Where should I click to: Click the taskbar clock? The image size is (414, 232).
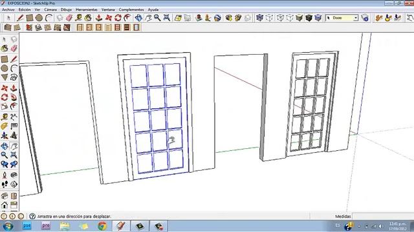(x=397, y=226)
